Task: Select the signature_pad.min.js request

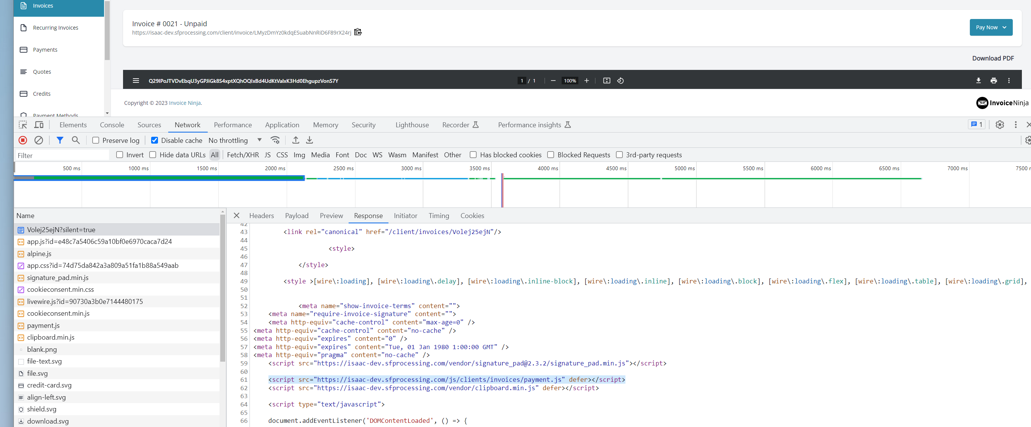Action: (x=117, y=278)
